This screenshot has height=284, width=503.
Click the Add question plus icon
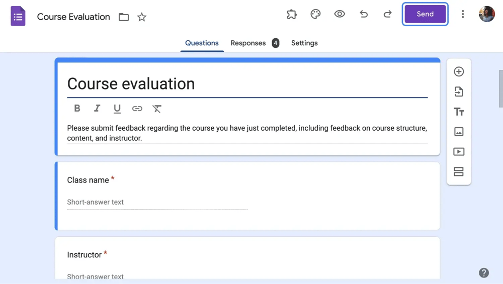click(459, 71)
